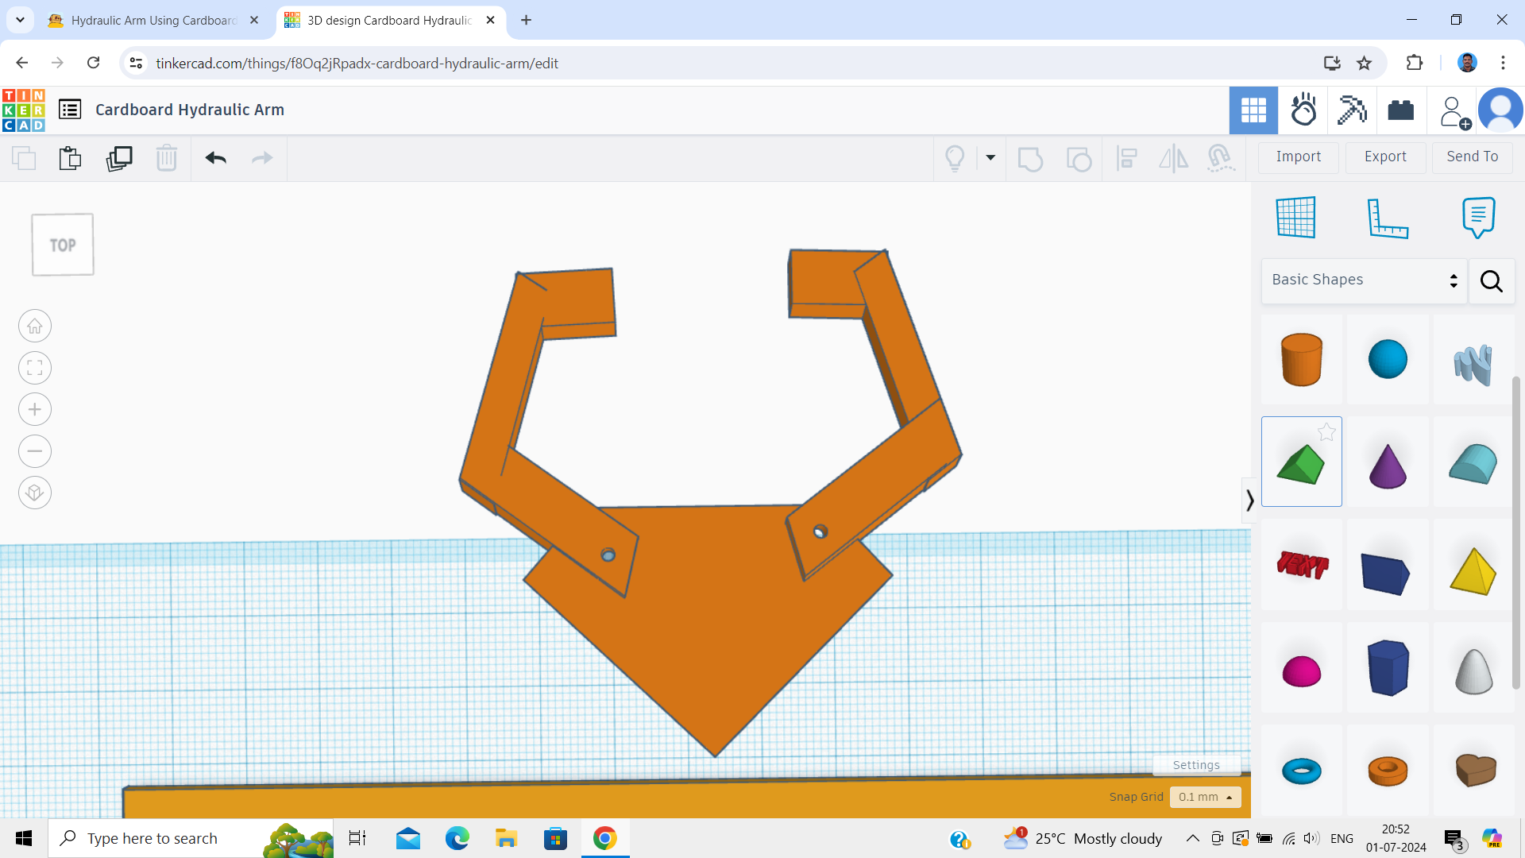
Task: Click the Paste tool
Action: (x=70, y=158)
